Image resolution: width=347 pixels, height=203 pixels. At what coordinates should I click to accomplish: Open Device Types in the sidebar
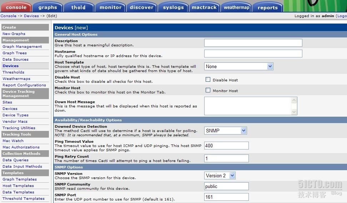15,115
